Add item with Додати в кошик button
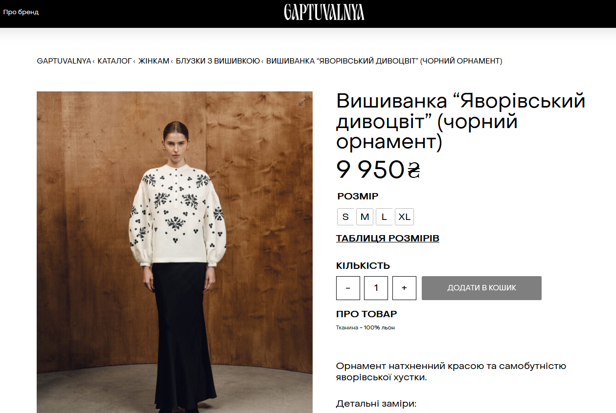 pos(481,288)
